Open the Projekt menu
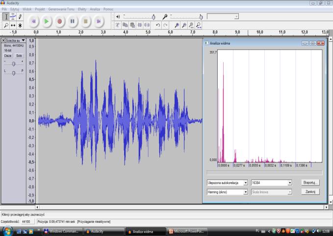Screen dimensions: 333x236 [x=40, y=9]
